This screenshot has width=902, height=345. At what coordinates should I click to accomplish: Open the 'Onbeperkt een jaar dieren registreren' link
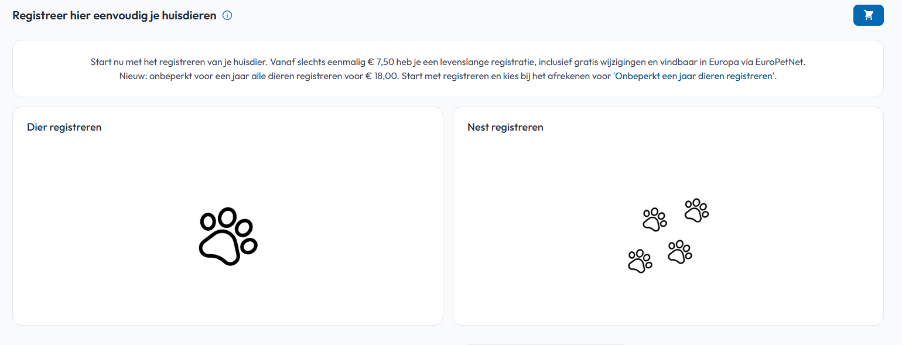[694, 77]
